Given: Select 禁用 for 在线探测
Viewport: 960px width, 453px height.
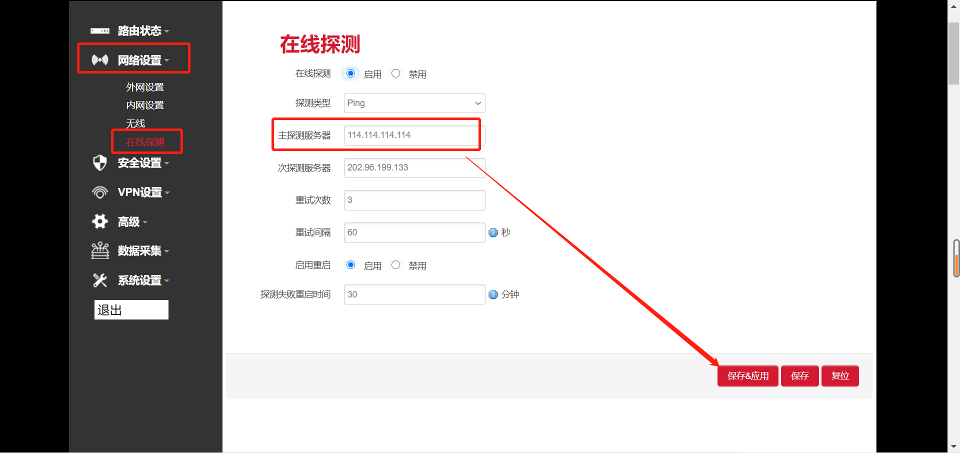Looking at the screenshot, I should click(x=396, y=73).
